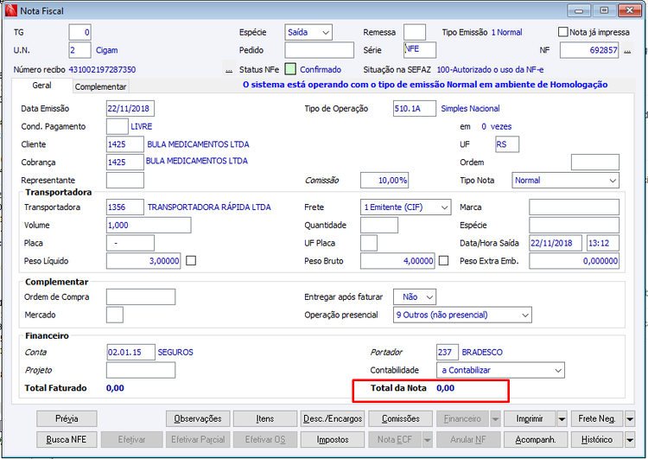
Task: Click the Quantidade input field
Action: click(379, 225)
